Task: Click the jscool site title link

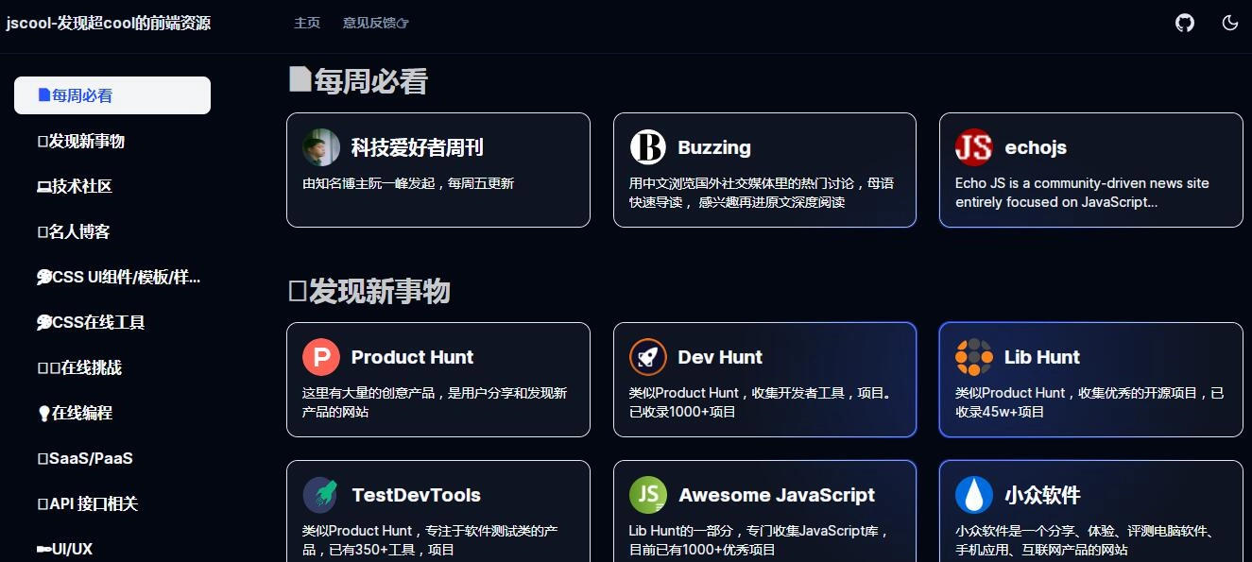Action: [x=109, y=23]
